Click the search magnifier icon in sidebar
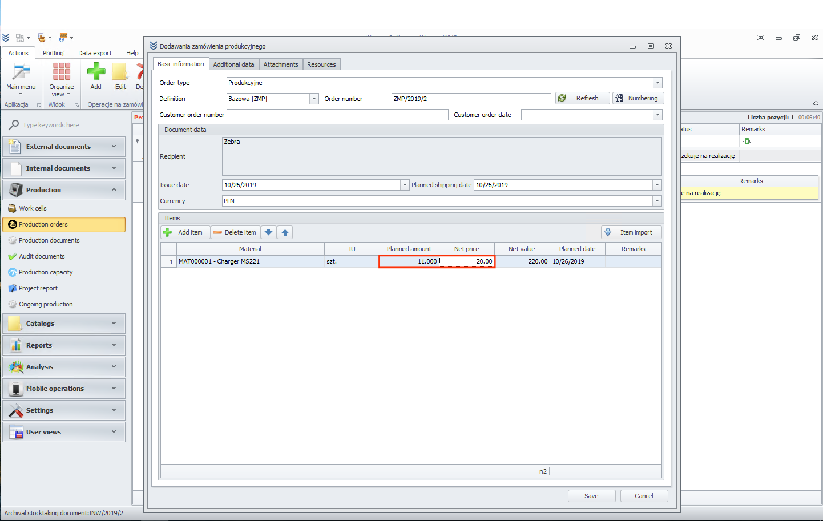The height and width of the screenshot is (521, 823). [14, 125]
